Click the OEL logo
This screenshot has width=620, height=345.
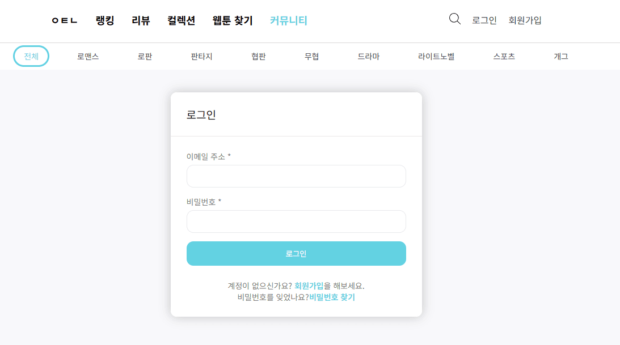[x=65, y=21]
